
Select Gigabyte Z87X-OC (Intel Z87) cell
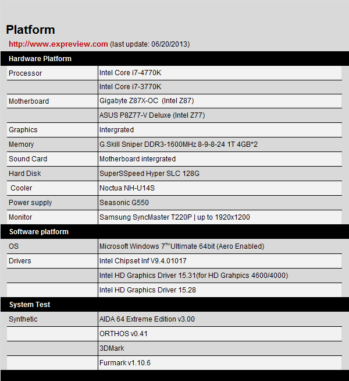point(220,101)
